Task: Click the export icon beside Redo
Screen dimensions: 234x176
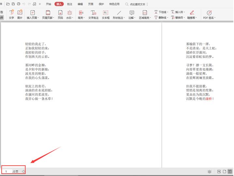Action: [x=35, y=4]
